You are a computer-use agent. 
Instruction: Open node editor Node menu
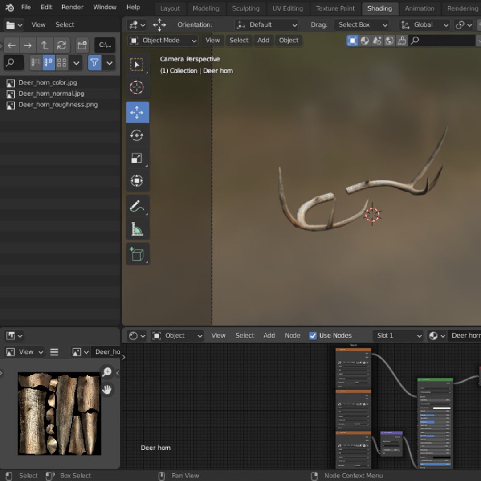pyautogui.click(x=292, y=336)
